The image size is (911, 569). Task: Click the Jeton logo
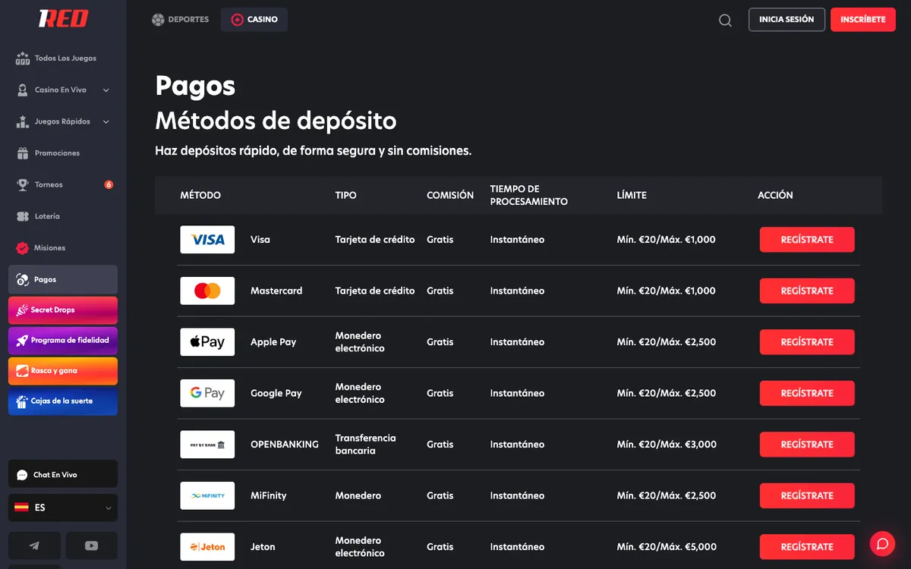pyautogui.click(x=207, y=547)
